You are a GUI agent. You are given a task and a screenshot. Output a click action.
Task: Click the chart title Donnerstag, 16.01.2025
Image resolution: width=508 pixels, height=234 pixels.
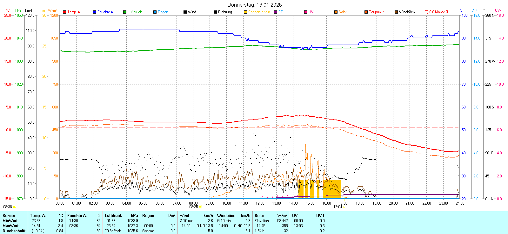tap(255, 5)
